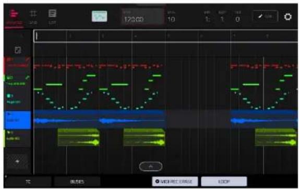Select the long green MIDI note in bar 1
Image resolution: width=299 pixels, height=189 pixels.
[x=54, y=84]
